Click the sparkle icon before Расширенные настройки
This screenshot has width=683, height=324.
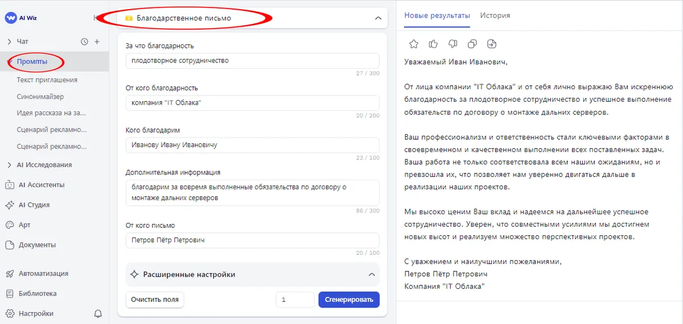coord(134,275)
